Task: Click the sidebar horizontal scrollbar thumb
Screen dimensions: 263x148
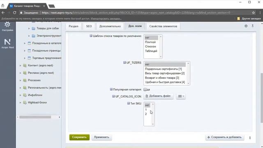Action: pos(35,117)
